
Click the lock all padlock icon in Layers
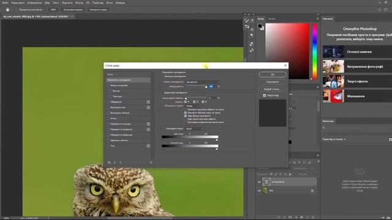tap(290, 174)
